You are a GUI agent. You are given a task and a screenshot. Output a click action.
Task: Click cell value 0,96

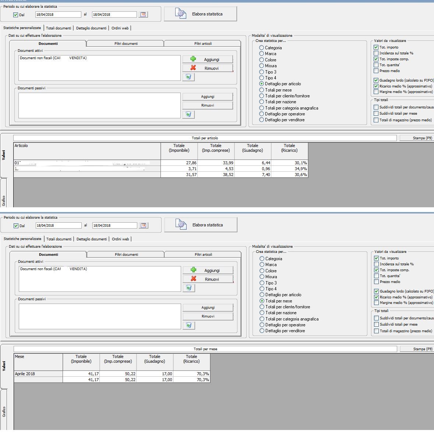coord(253,169)
